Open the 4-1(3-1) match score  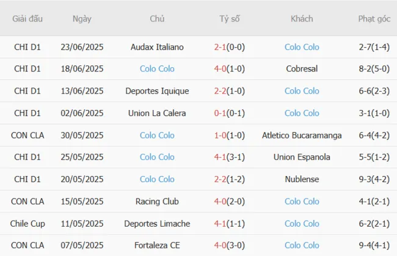pyautogui.click(x=230, y=157)
